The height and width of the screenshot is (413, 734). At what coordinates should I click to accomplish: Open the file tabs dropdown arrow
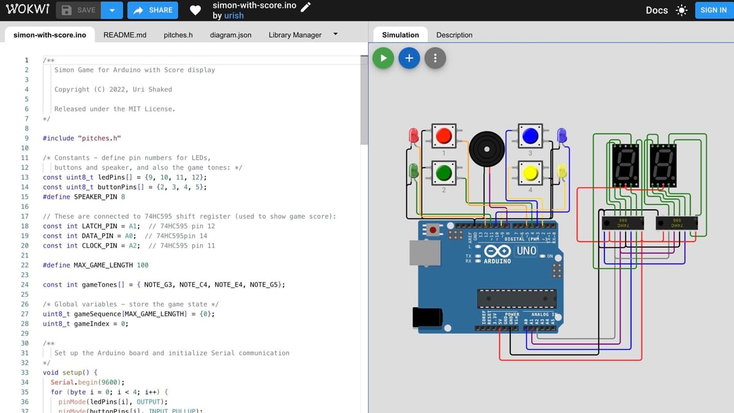[x=335, y=34]
